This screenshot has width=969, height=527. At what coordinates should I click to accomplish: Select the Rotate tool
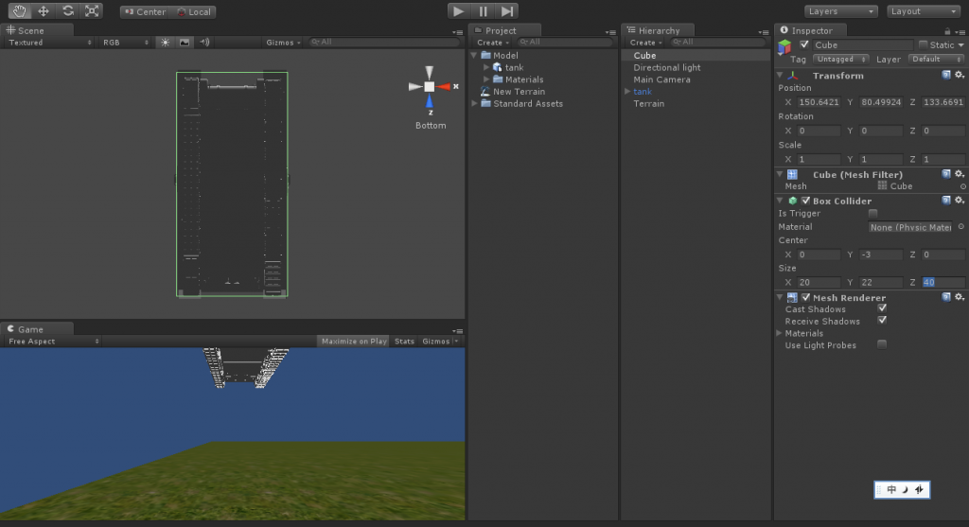[x=67, y=11]
